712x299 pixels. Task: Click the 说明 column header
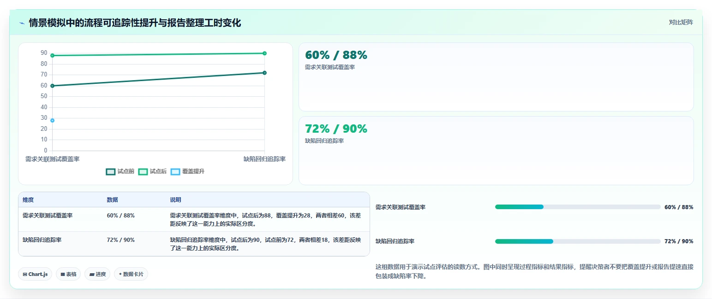(x=176, y=200)
